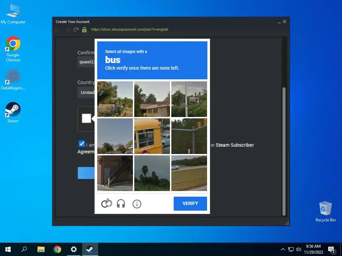342x256 pixels.
Task: Click the Steam window forward arrow
Action: point(67,30)
